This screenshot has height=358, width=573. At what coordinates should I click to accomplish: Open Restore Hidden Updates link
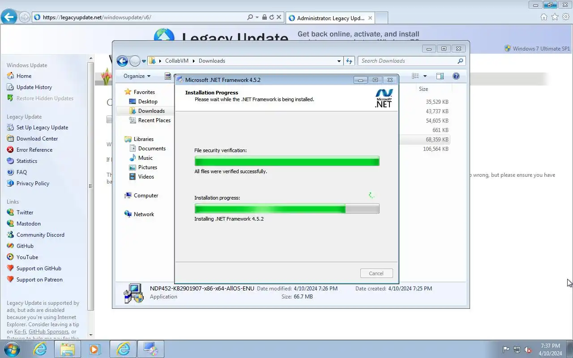pyautogui.click(x=45, y=98)
